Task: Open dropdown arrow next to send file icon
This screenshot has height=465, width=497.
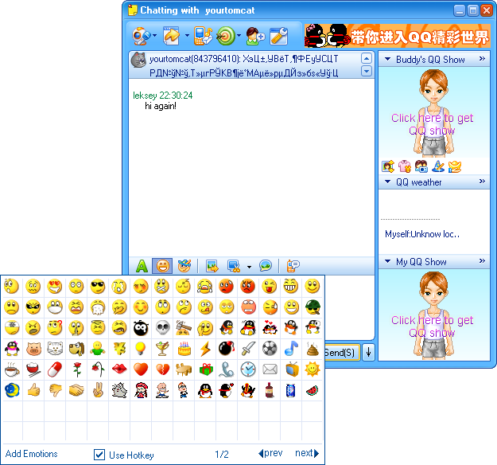Action: [x=187, y=35]
